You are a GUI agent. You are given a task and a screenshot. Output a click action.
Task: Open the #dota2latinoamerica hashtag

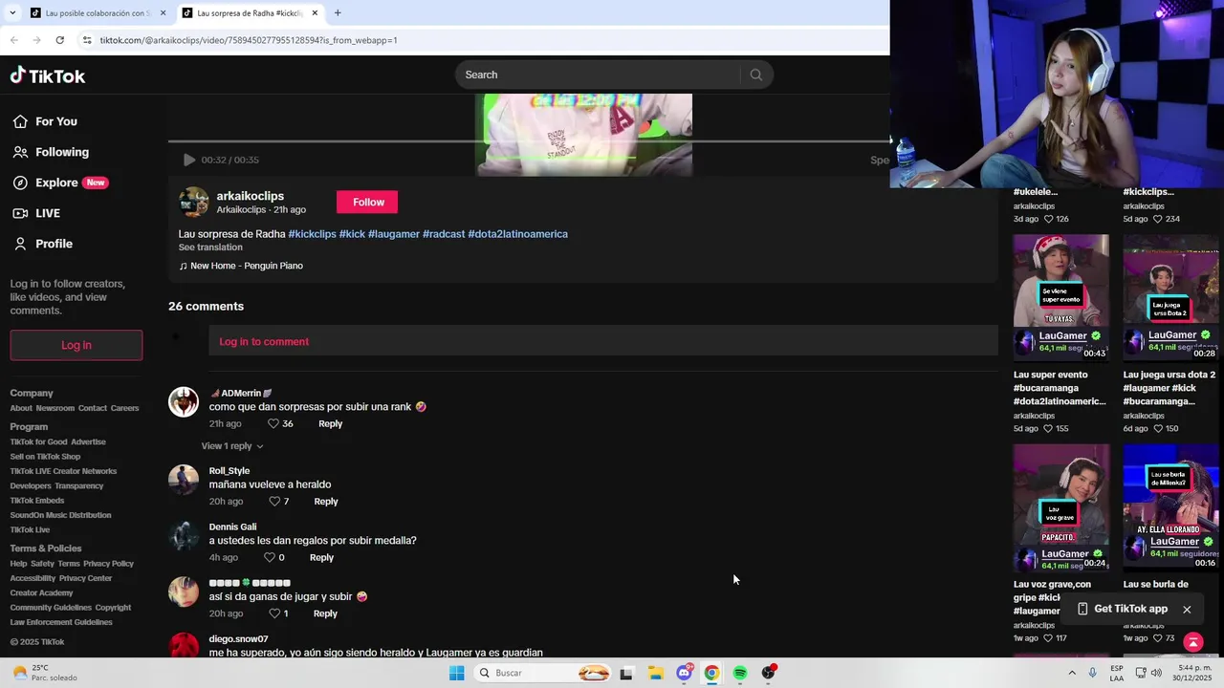point(517,234)
